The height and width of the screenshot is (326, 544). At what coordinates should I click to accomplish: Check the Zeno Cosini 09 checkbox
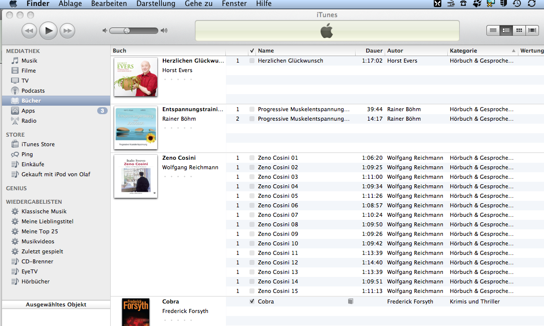click(252, 234)
